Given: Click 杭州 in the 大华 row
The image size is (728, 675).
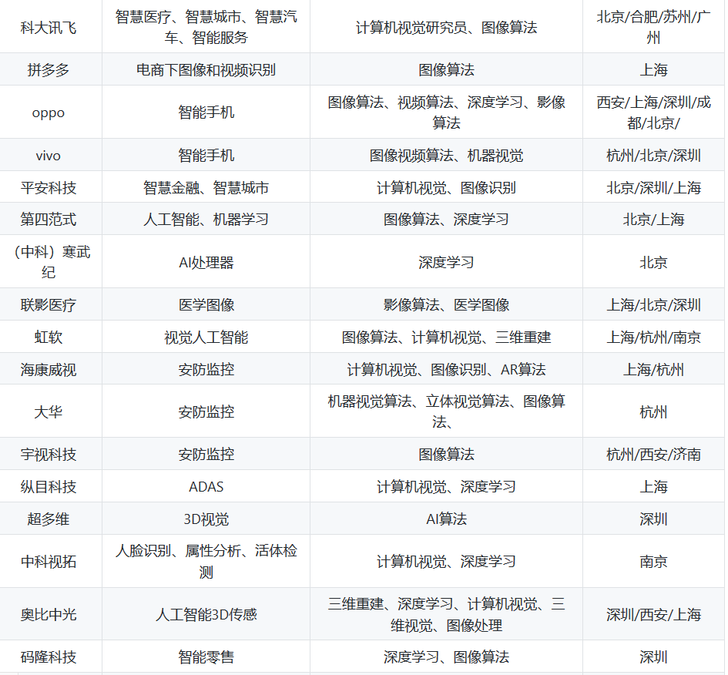Looking at the screenshot, I should click(x=653, y=411).
